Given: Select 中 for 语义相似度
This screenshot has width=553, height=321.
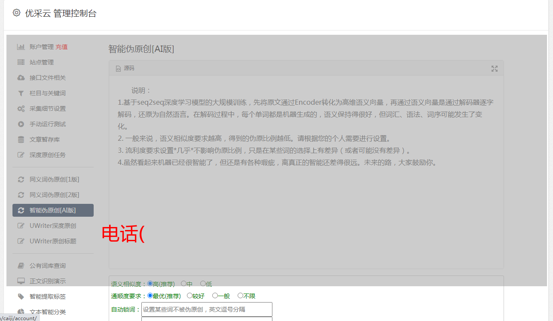Looking at the screenshot, I should point(183,284).
